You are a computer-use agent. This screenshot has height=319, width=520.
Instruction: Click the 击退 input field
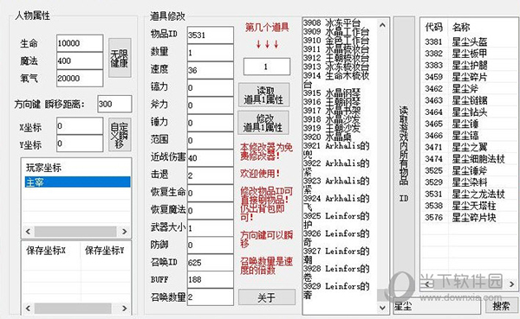pos(211,175)
